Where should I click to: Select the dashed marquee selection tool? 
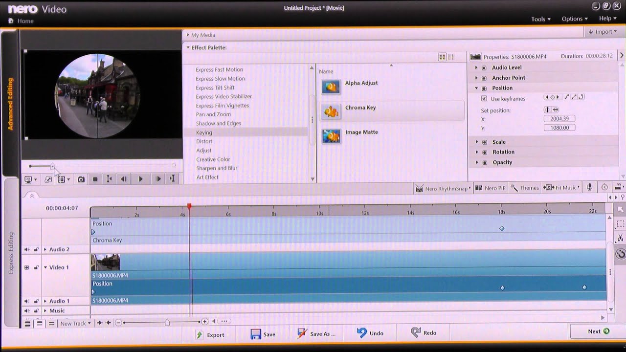click(x=620, y=224)
